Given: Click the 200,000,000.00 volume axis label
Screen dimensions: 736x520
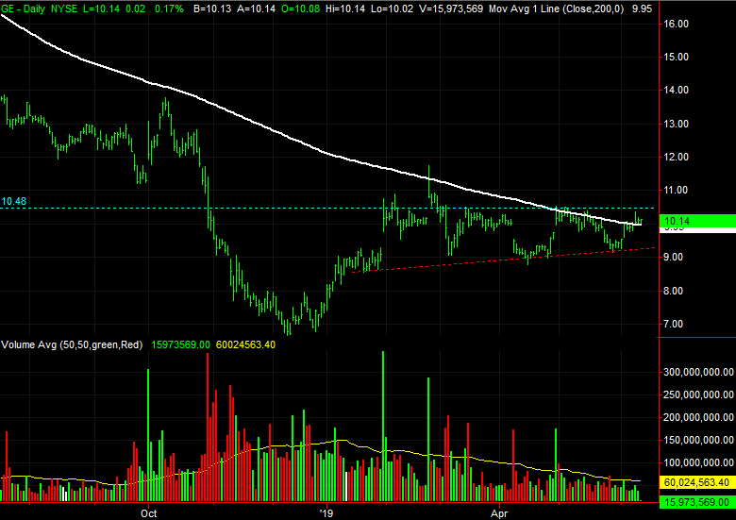Looking at the screenshot, I should [x=698, y=417].
